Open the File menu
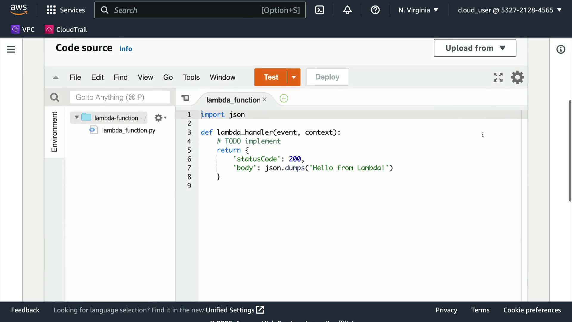Viewport: 572px width, 322px height. (x=75, y=77)
